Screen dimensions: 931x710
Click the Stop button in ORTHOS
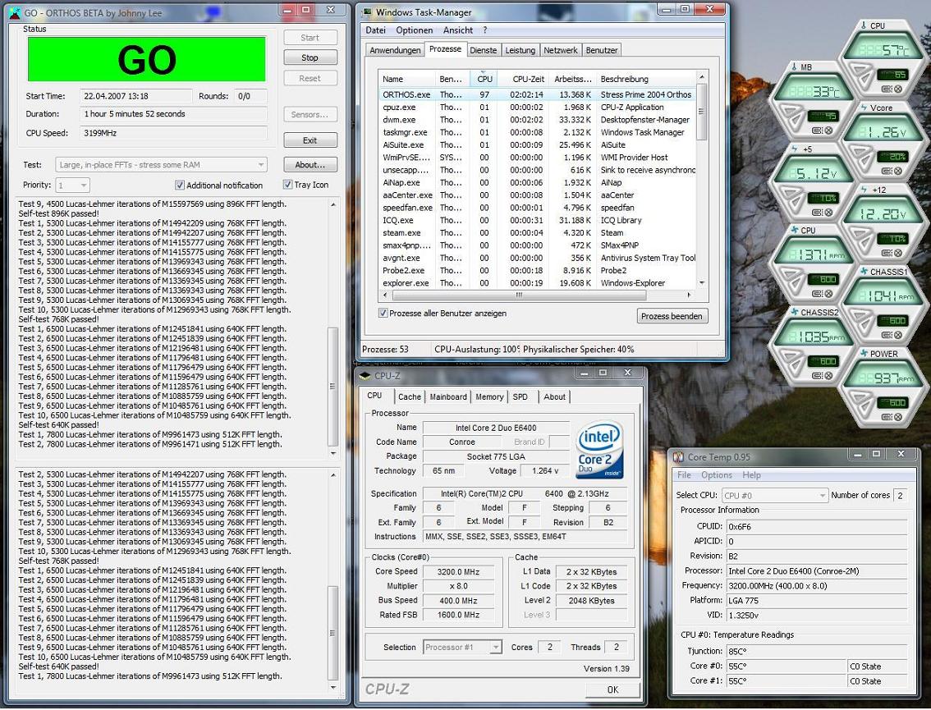(310, 57)
